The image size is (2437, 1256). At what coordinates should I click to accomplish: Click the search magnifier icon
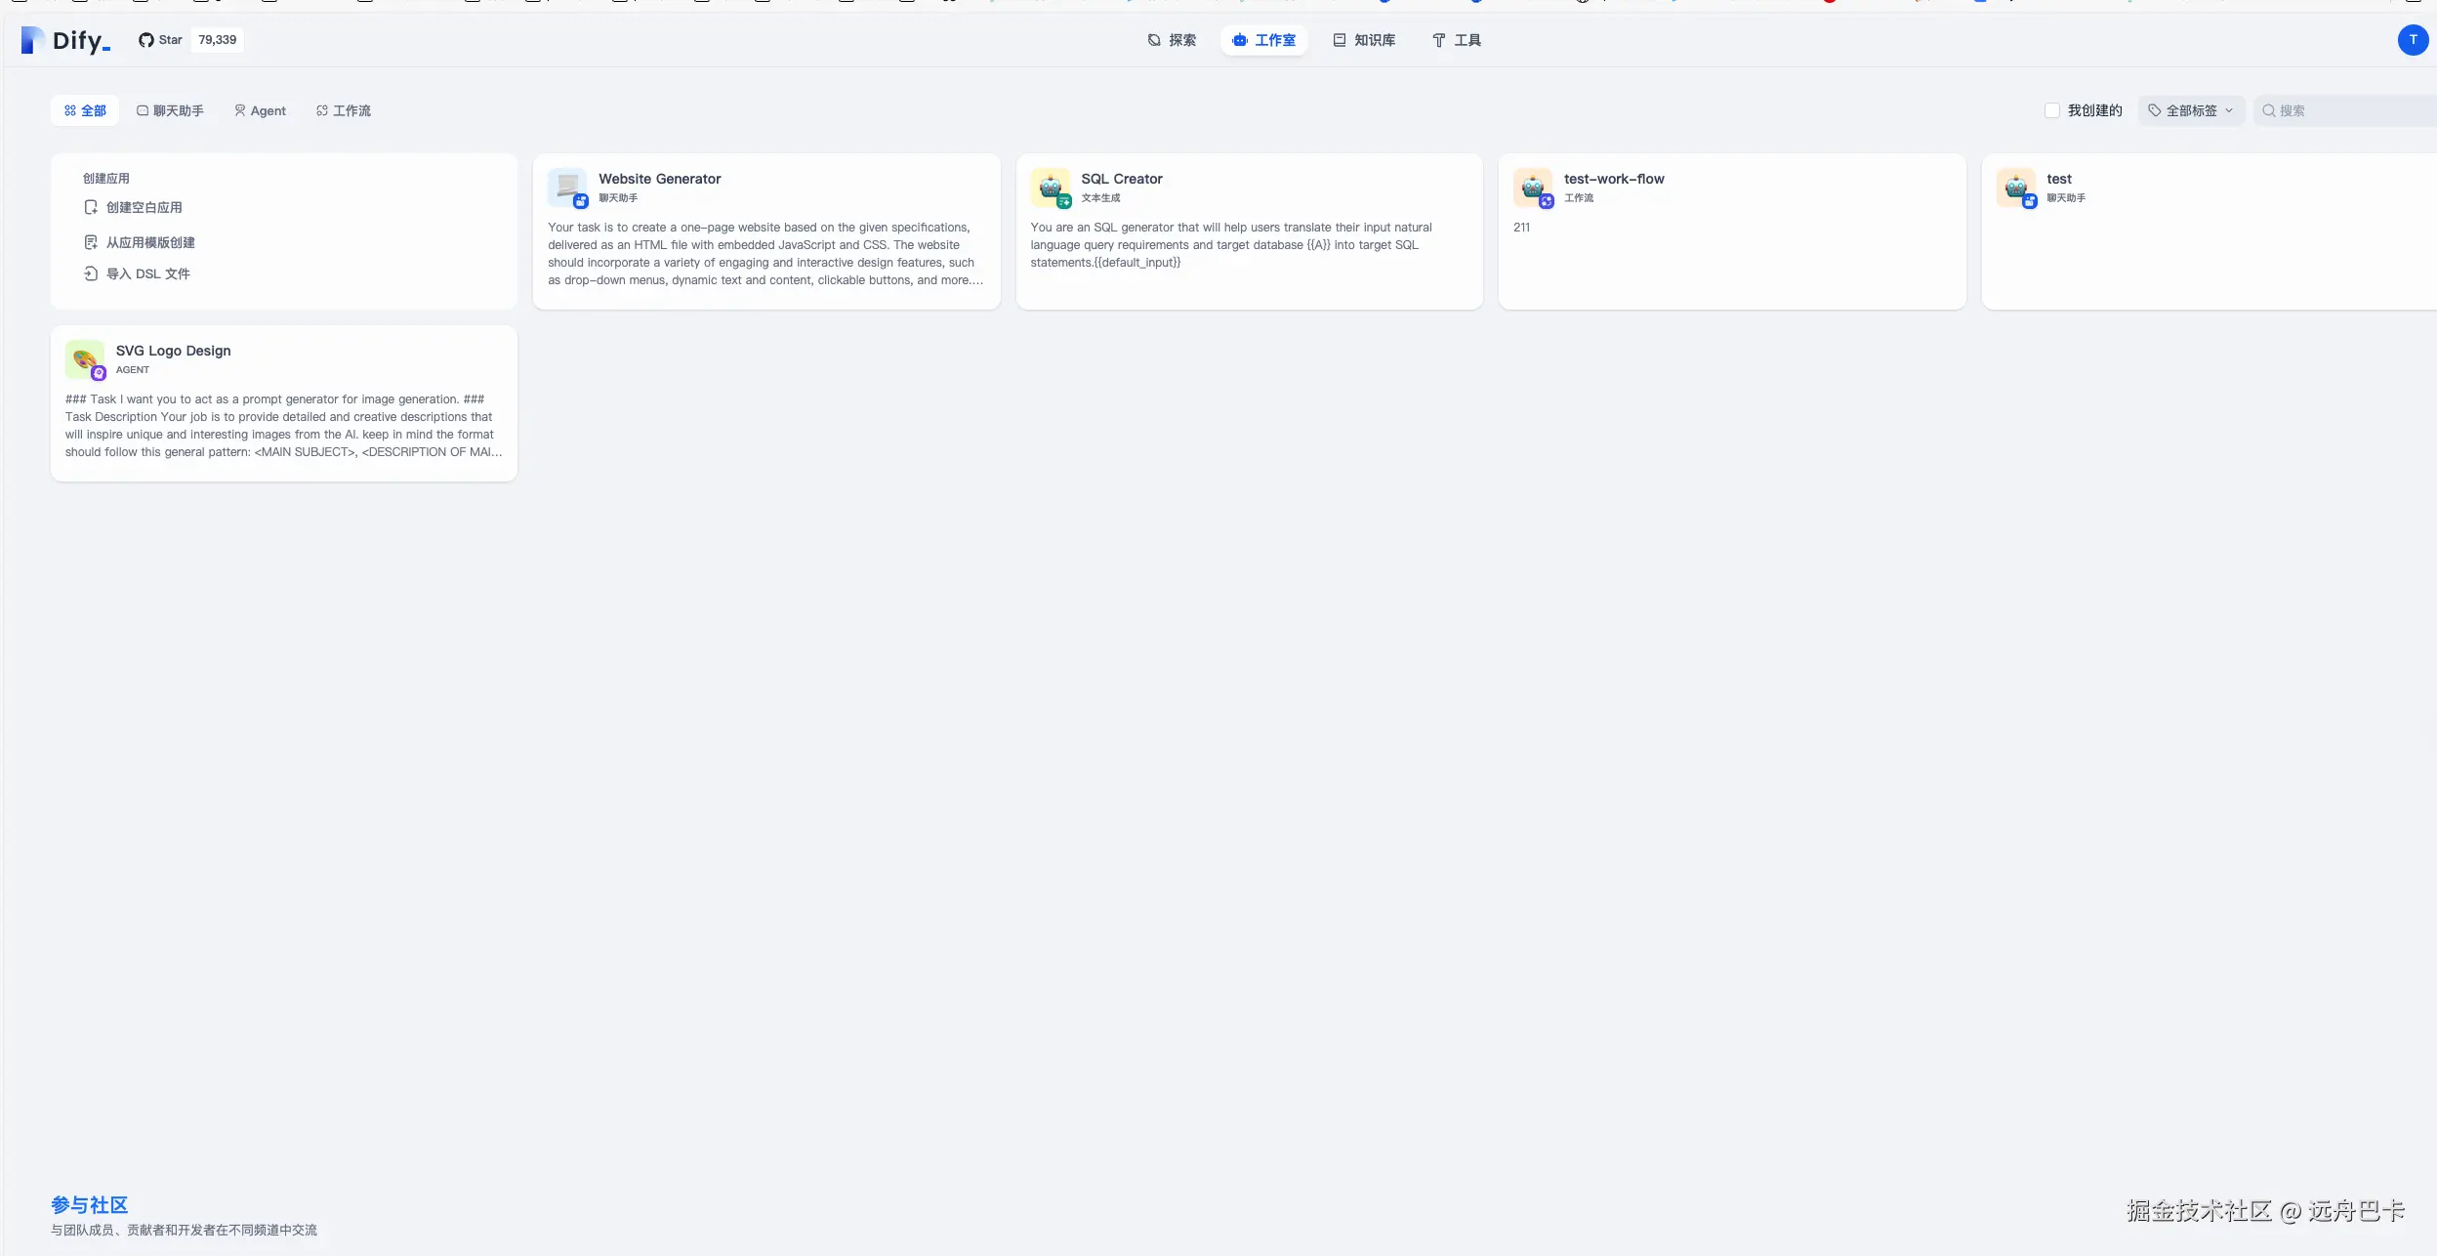pos(2269,111)
